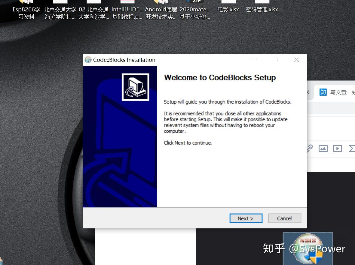Click Next in the CodeBlocks installer

(246, 218)
